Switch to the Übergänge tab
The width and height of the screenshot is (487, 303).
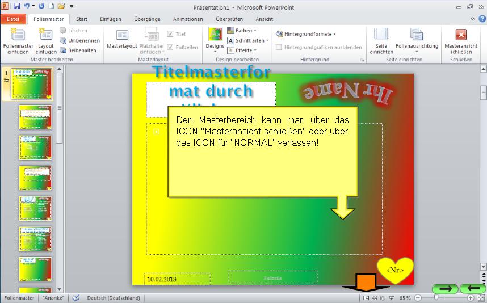(147, 19)
